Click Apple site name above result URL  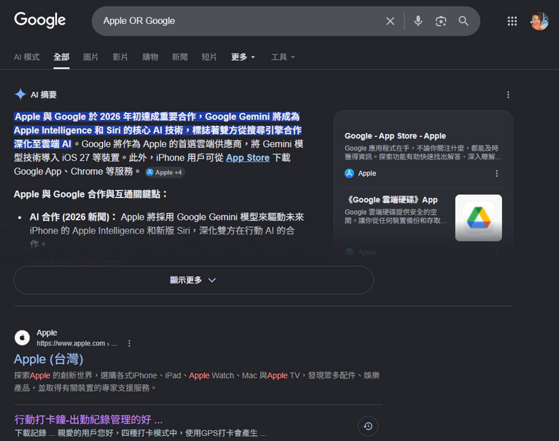tap(47, 332)
